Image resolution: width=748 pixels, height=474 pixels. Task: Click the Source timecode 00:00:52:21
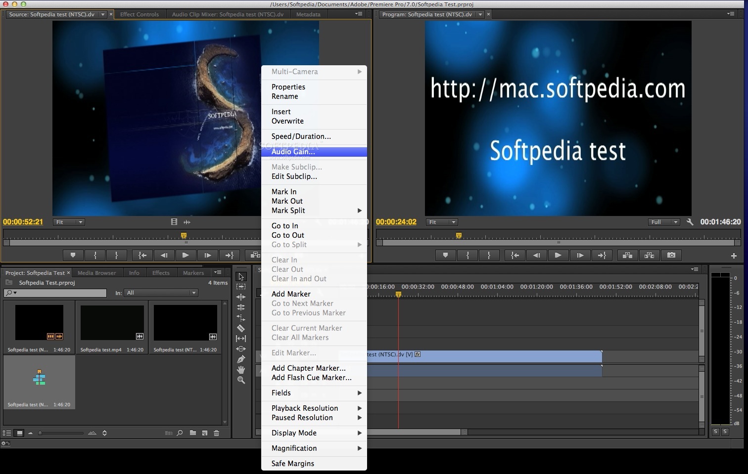23,222
